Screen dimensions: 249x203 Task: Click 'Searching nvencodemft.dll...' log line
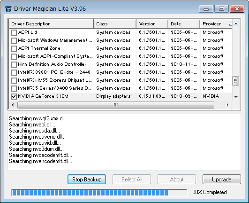tap(40, 161)
